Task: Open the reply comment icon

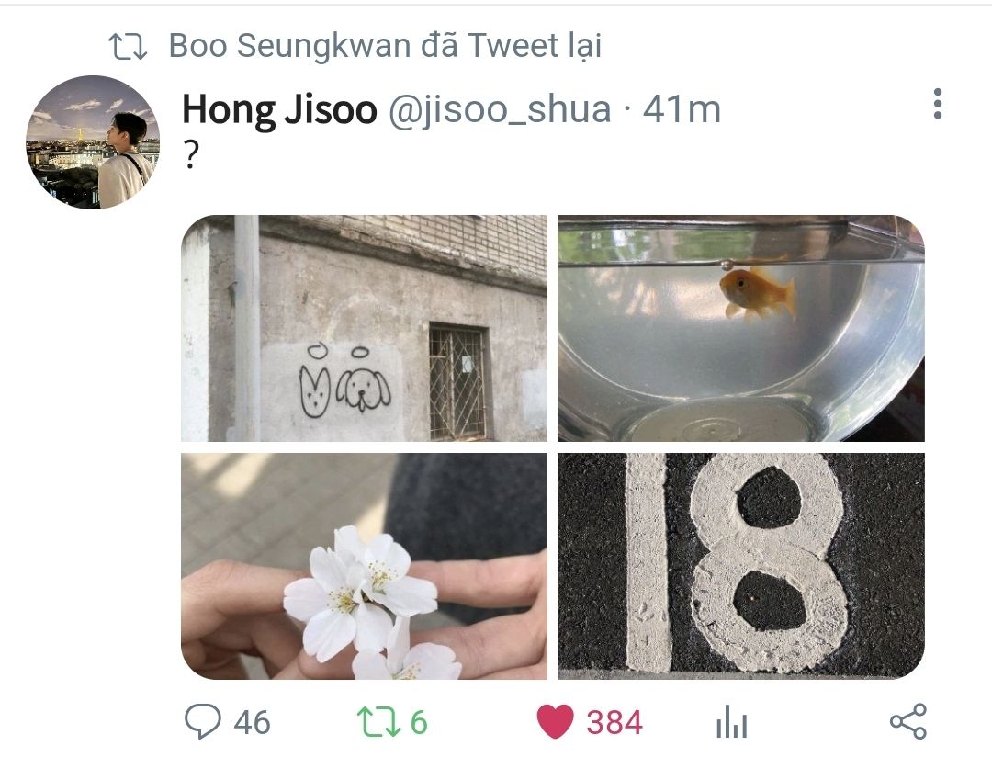Action: click(x=202, y=721)
